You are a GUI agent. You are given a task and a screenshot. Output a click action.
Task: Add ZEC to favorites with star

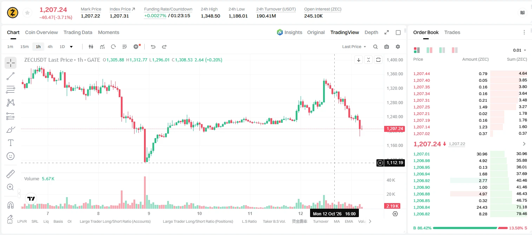[x=27, y=13]
